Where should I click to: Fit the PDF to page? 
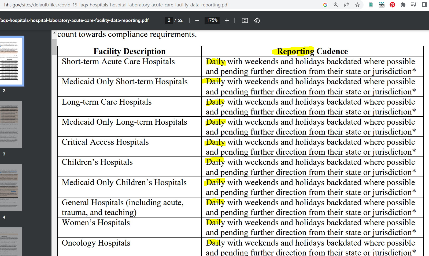pos(245,20)
